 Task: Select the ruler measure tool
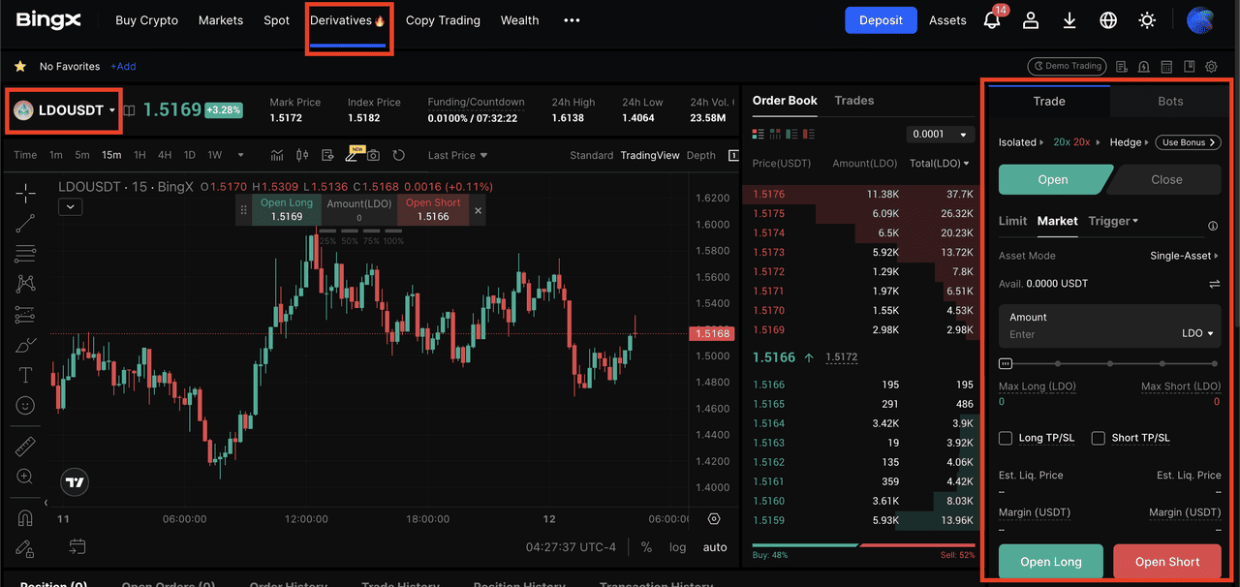click(x=25, y=447)
